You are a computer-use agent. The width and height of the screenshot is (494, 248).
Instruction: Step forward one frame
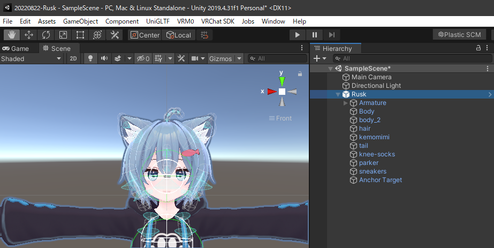331,35
